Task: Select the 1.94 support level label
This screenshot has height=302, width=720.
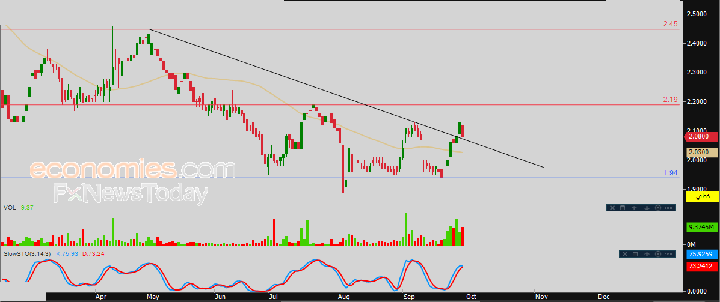Action: tap(671, 173)
